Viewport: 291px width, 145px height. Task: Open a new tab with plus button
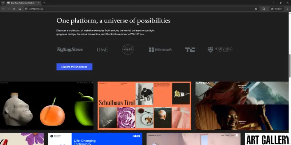click(44, 3)
